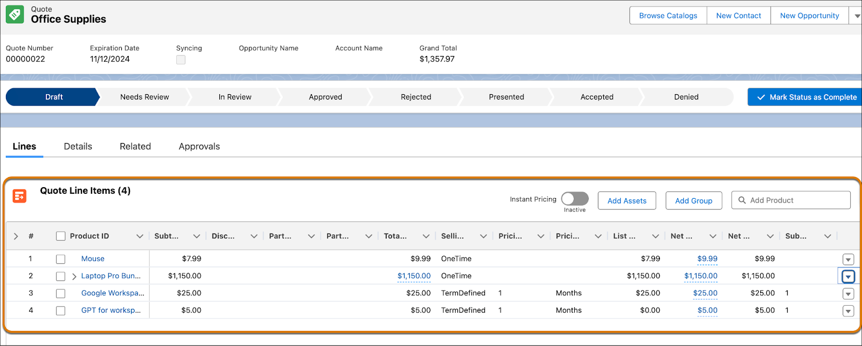Image resolution: width=862 pixels, height=346 pixels.
Task: Open the Laptop Pro Bun... product link
Action: click(x=111, y=276)
